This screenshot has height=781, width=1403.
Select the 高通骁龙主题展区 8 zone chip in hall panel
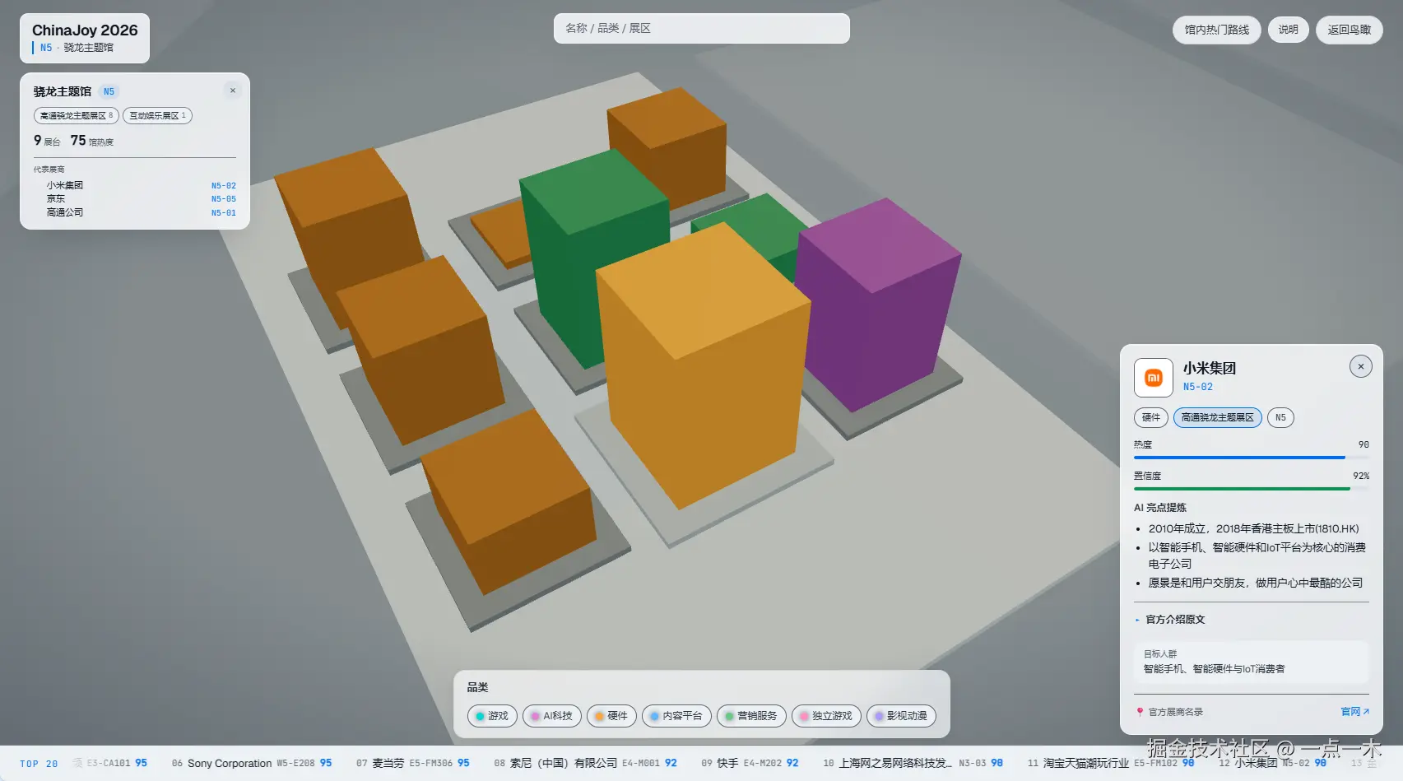[x=77, y=116]
